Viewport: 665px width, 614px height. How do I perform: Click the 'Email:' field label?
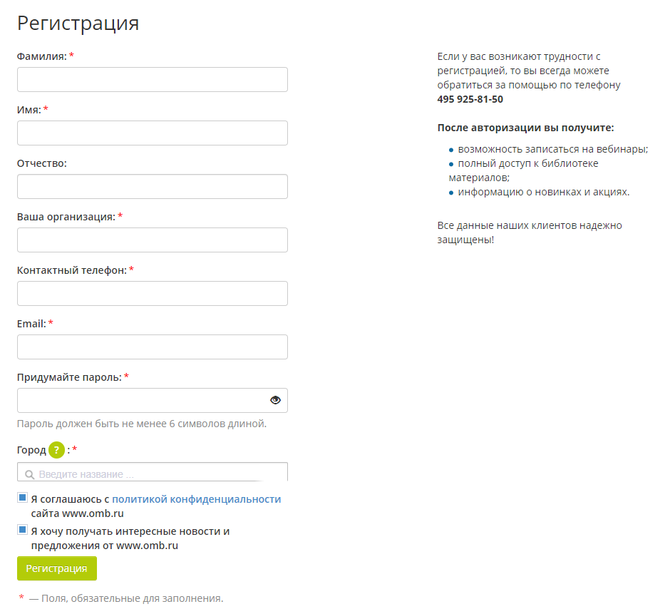31,324
